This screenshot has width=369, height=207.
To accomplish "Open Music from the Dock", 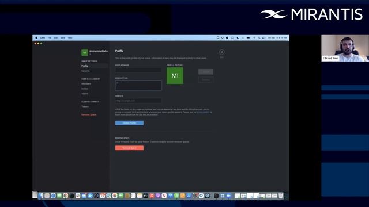I will (x=152, y=195).
